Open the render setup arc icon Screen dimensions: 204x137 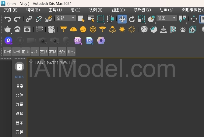(17, 29)
